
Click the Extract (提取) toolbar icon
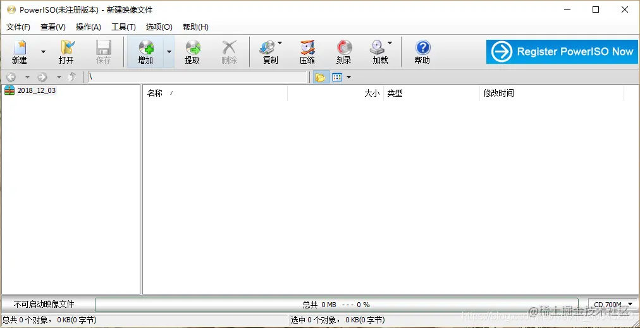point(193,48)
